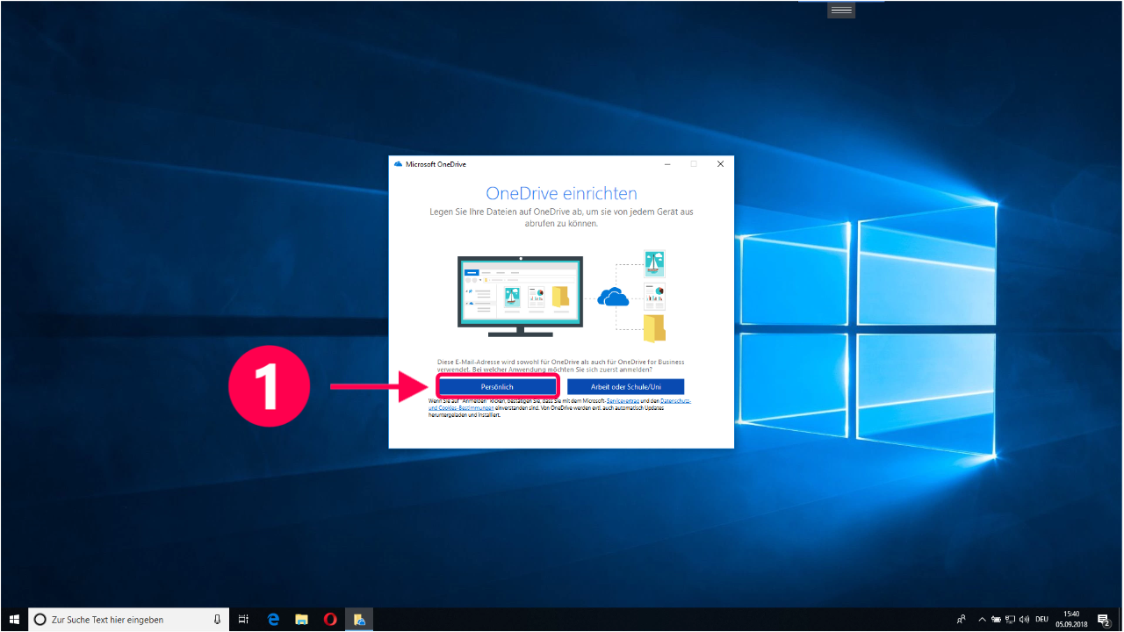Open File Explorer from the taskbar
The image size is (1124, 632).
coord(301,620)
